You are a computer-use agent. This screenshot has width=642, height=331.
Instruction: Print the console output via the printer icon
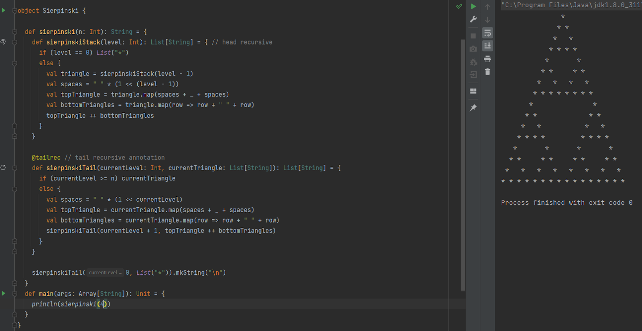point(488,59)
